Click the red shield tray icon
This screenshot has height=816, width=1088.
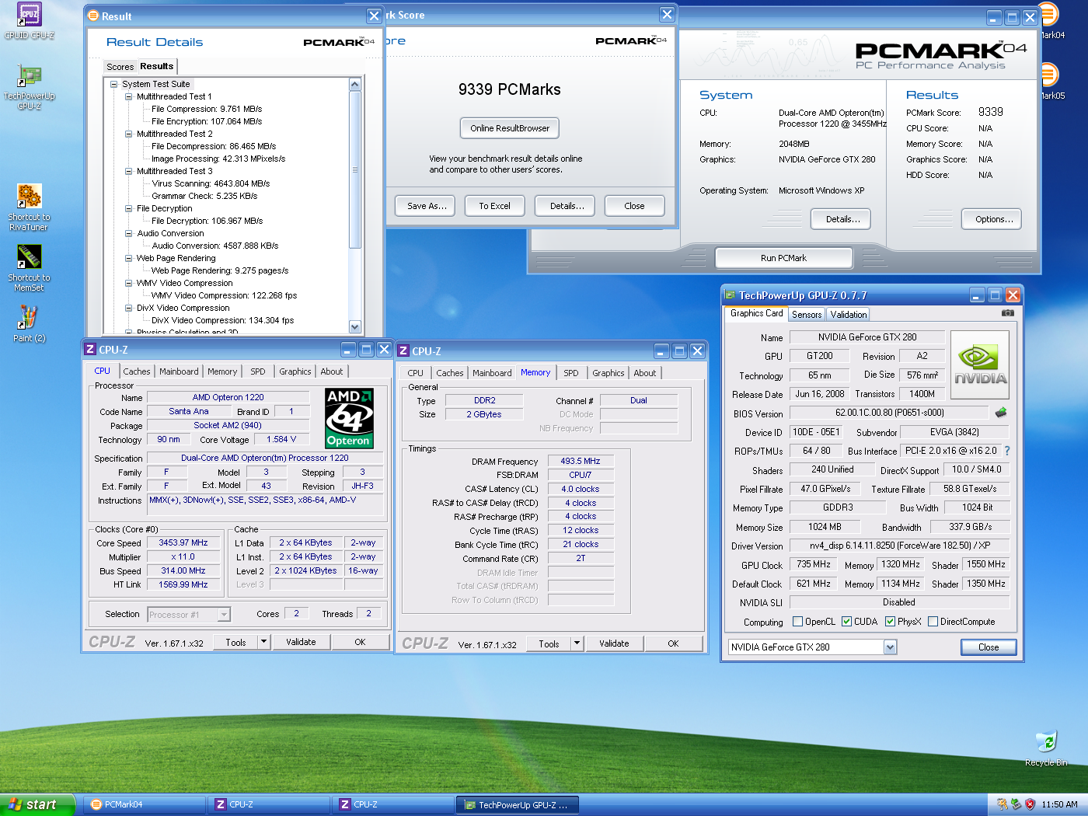(1030, 804)
